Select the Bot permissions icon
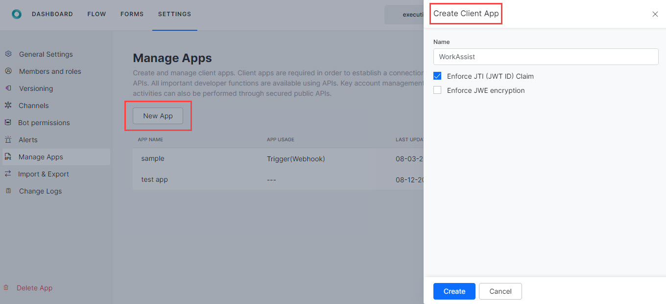Image resolution: width=666 pixels, height=304 pixels. [8, 122]
